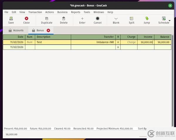Click the Test description cell

click(53, 42)
